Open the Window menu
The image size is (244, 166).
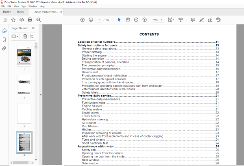(x=33, y=7)
